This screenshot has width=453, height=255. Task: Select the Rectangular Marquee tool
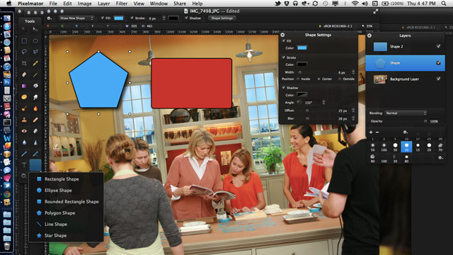point(24,41)
